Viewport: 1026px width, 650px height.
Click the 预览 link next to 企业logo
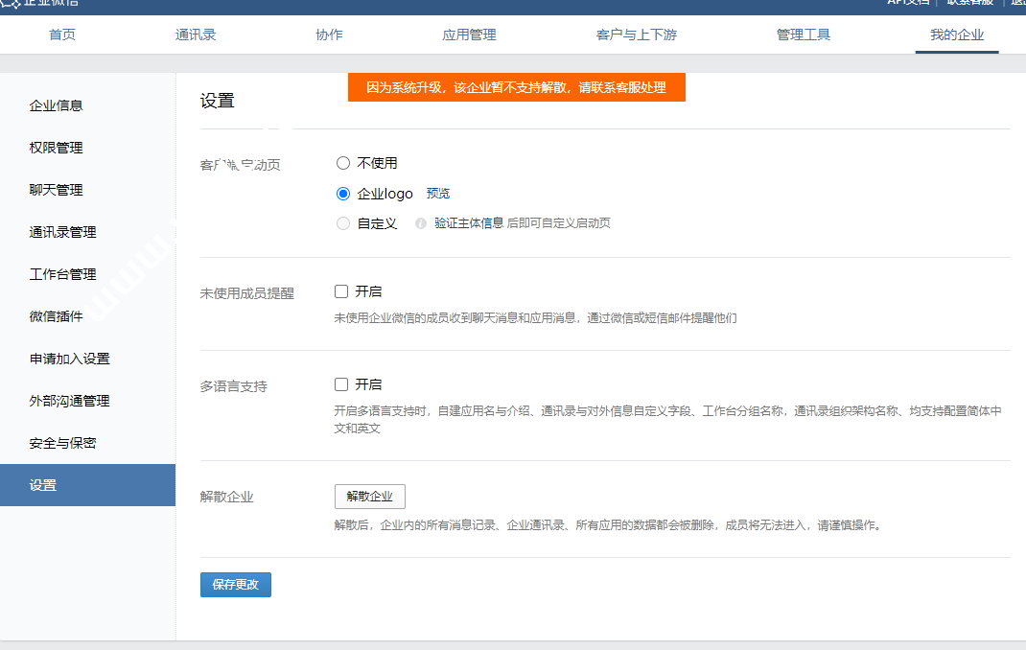click(438, 194)
